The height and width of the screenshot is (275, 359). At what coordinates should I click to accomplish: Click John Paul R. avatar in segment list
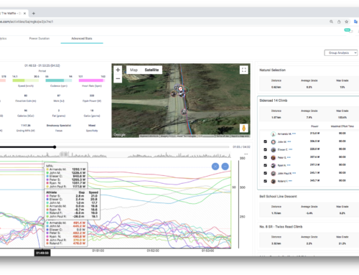click(x=274, y=173)
